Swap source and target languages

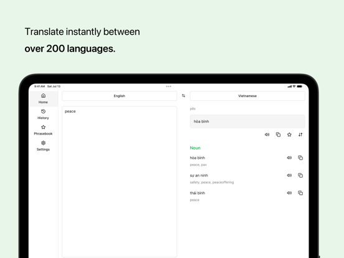pos(183,95)
